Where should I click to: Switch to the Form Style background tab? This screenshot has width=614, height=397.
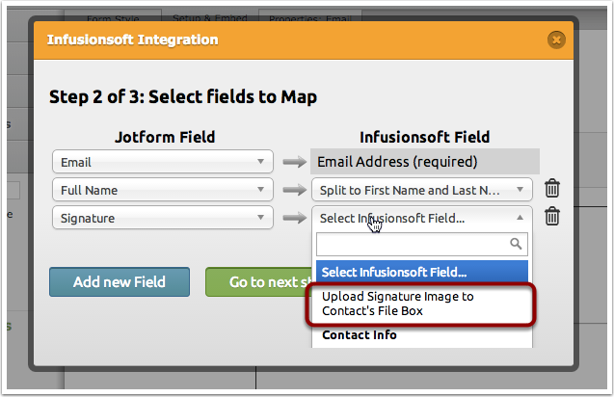click(113, 16)
